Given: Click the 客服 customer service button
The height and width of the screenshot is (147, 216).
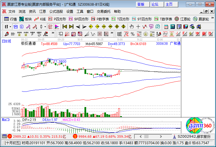Looking at the screenshot, I should [143, 5].
